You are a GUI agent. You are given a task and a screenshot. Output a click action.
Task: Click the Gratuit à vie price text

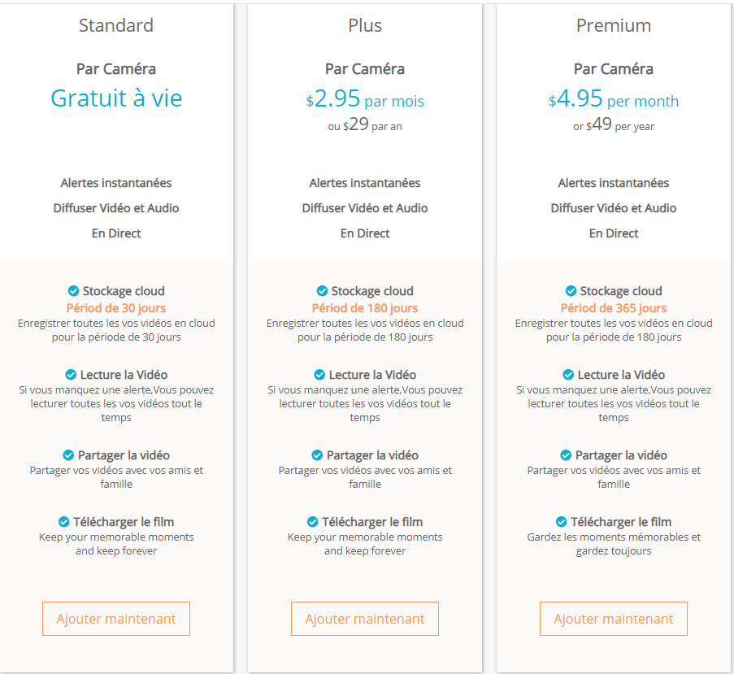coord(116,98)
